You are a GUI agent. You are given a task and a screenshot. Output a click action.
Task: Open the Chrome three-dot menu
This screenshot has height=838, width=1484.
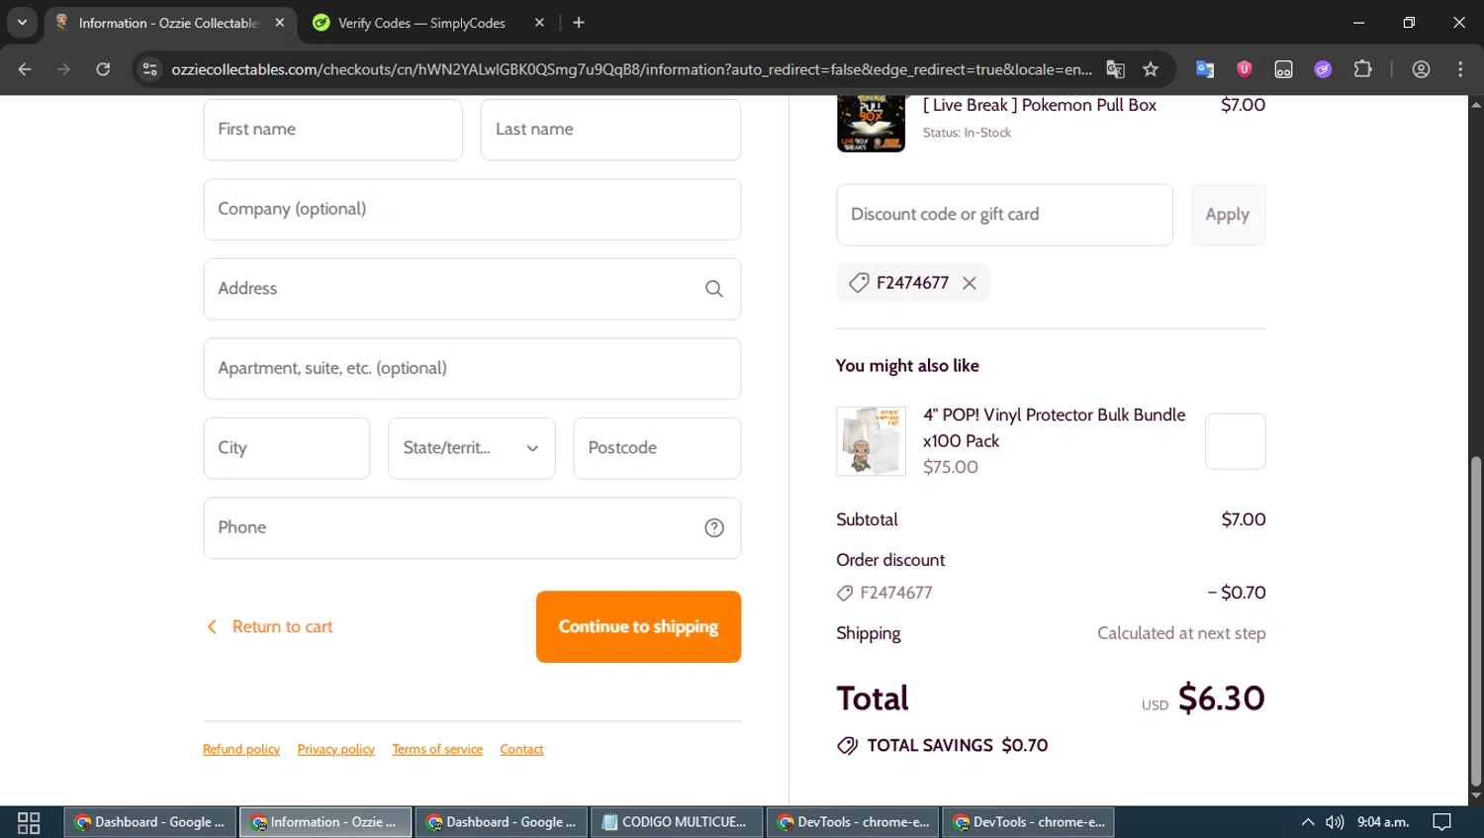[1460, 69]
